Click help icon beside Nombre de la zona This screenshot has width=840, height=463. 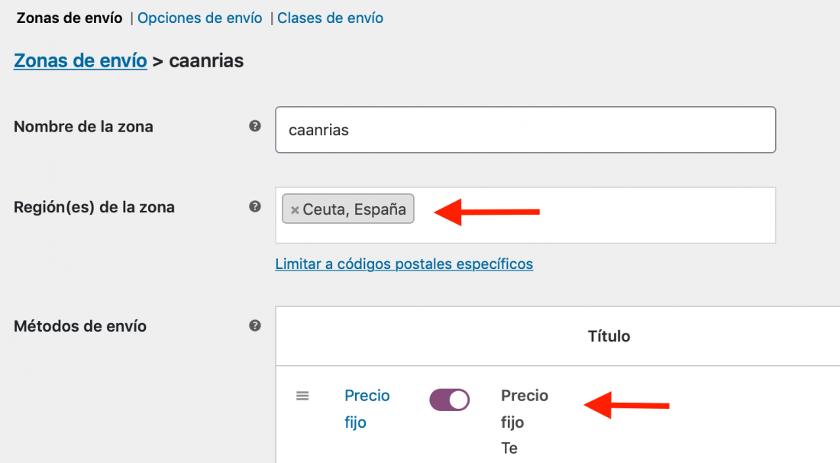click(x=255, y=126)
